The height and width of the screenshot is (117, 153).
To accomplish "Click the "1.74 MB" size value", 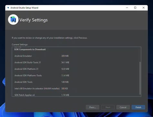I will 65,95.
